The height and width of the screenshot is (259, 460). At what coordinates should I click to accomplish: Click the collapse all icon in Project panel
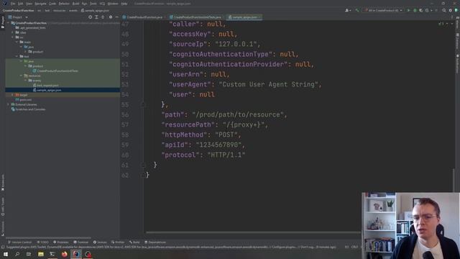pyautogui.click(x=103, y=17)
